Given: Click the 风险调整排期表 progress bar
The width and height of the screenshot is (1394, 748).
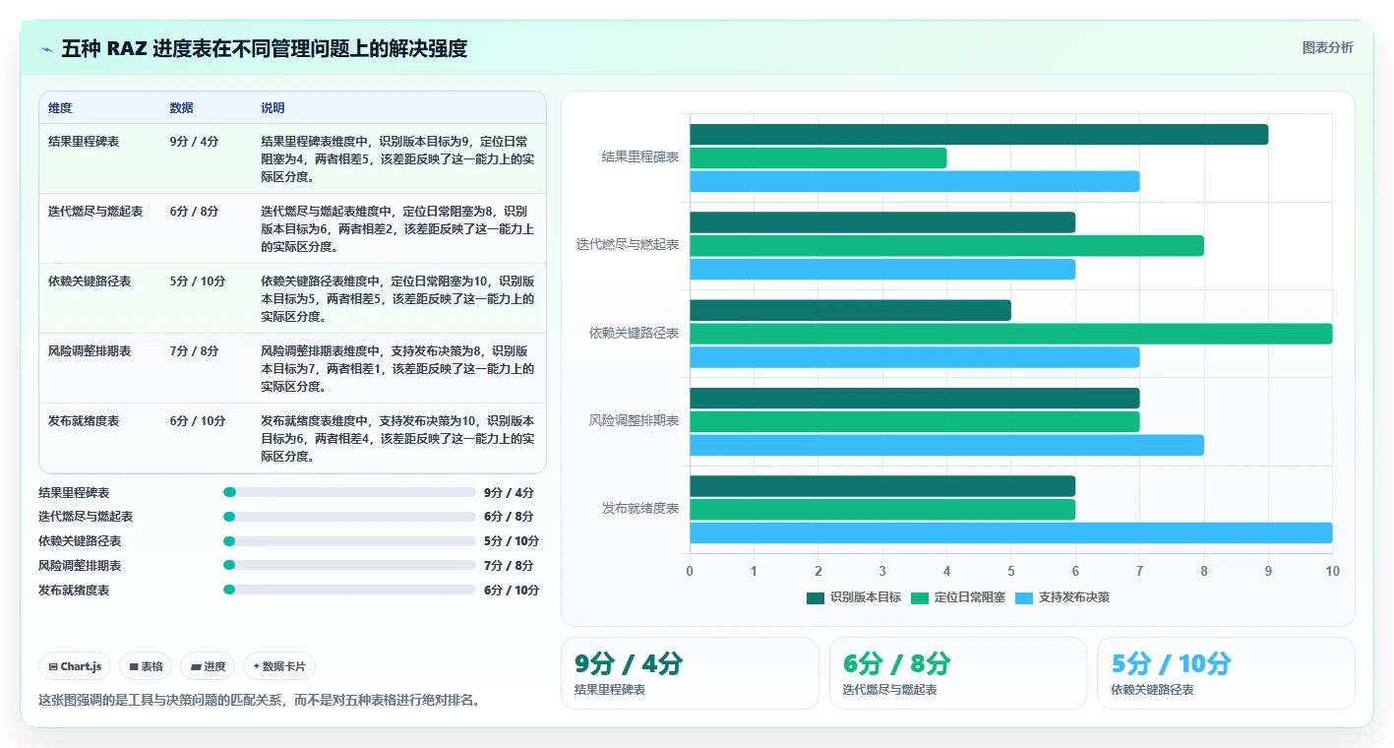Looking at the screenshot, I should (x=349, y=566).
